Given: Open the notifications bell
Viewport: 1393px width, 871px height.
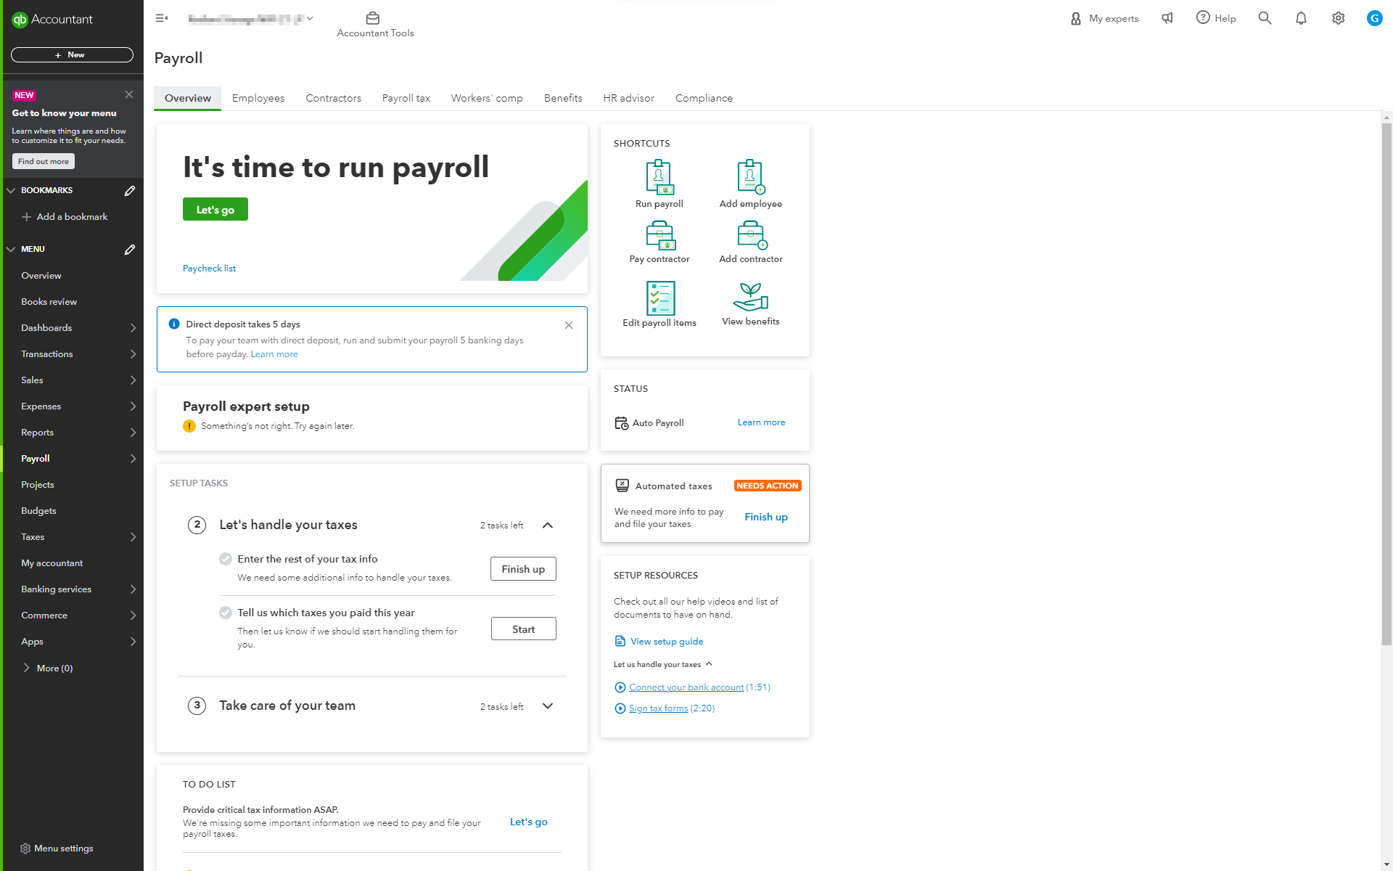Looking at the screenshot, I should coord(1301,18).
